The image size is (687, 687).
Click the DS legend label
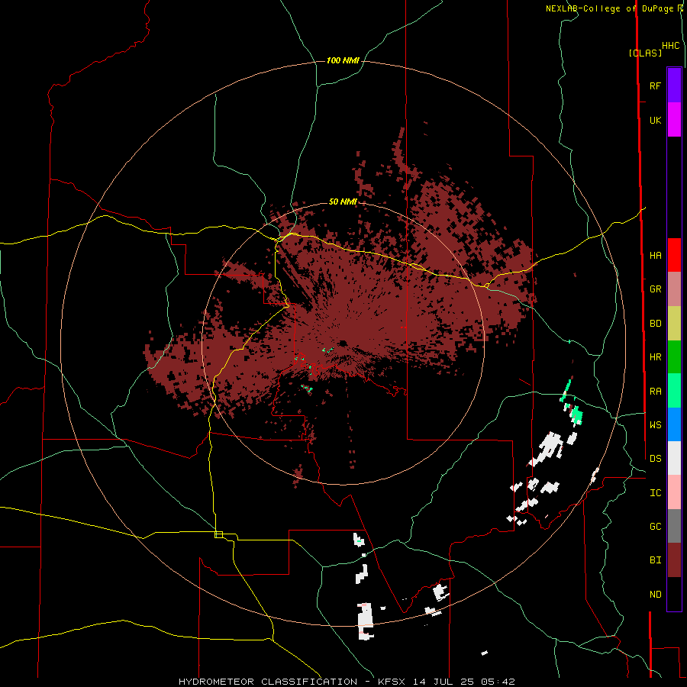pyautogui.click(x=655, y=459)
